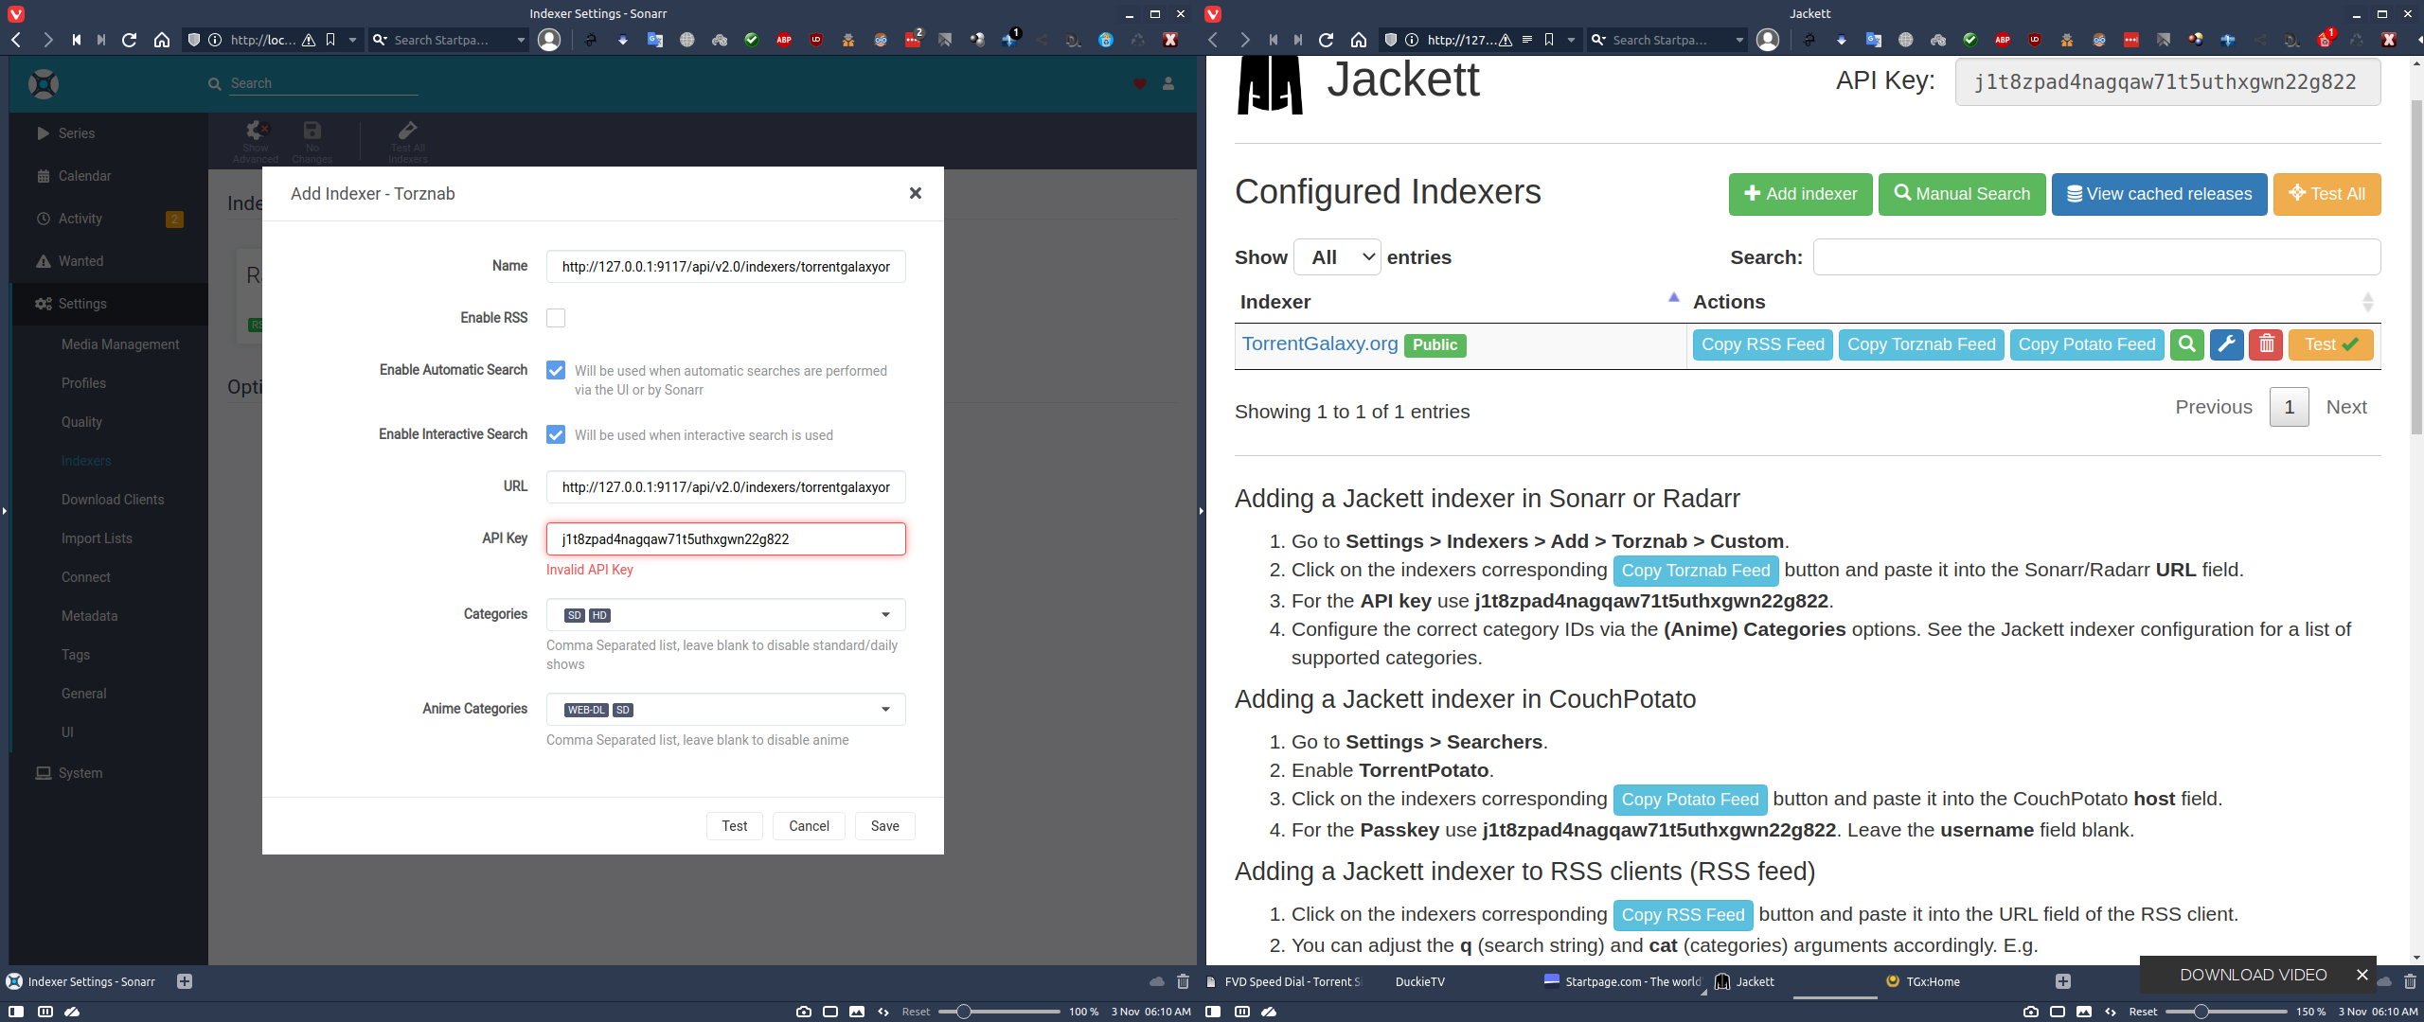Open the wrench configure icon for TorrentGalaxy
Viewport: 2424px width, 1022px height.
coord(2227,344)
